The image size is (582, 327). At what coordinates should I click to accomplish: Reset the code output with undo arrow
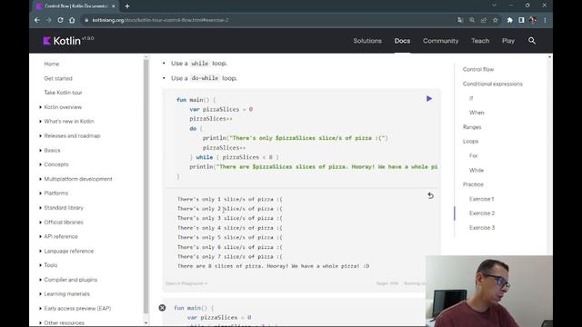click(x=430, y=195)
